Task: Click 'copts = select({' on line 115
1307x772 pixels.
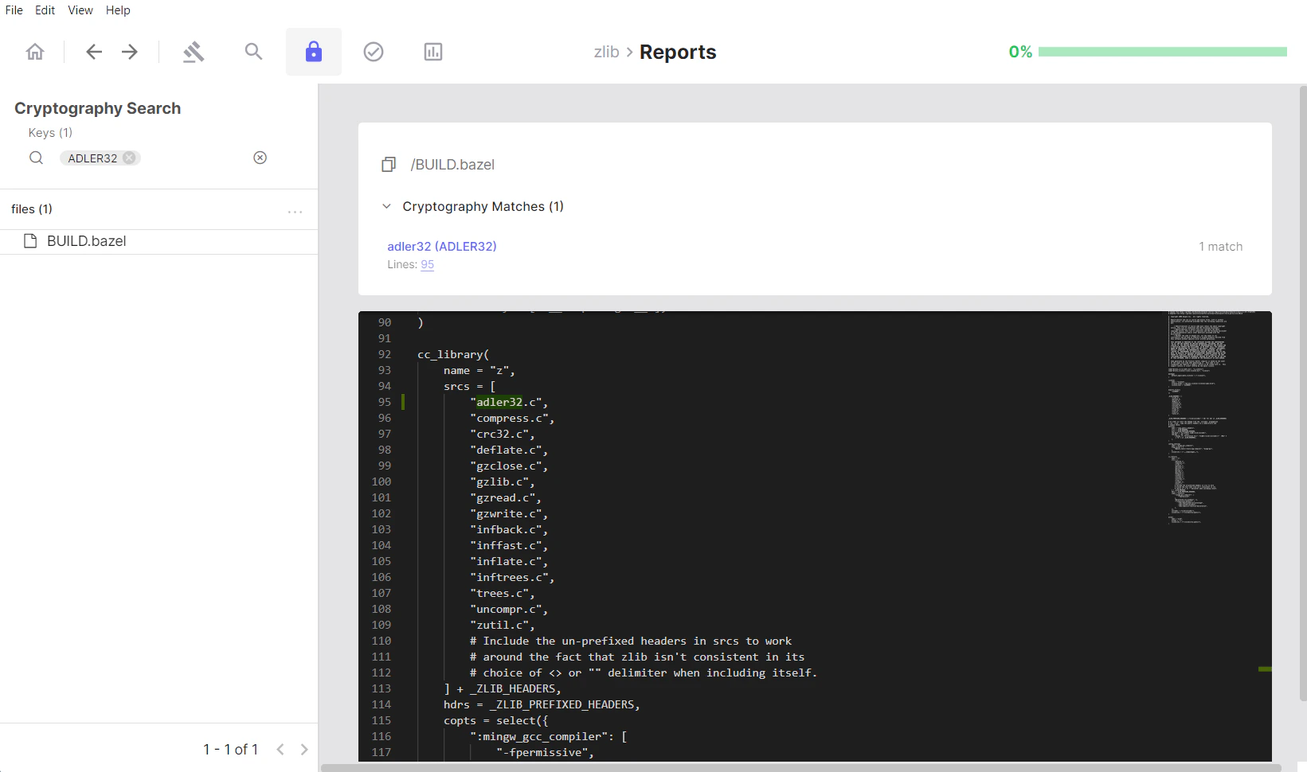Action: [496, 720]
